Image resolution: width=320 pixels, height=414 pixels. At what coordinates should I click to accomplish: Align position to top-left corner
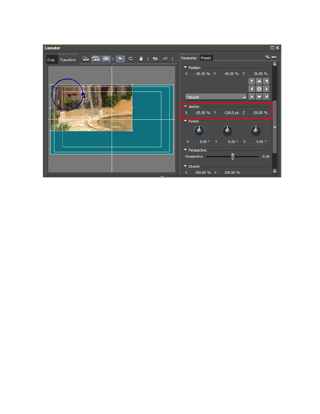pyautogui.click(x=252, y=81)
